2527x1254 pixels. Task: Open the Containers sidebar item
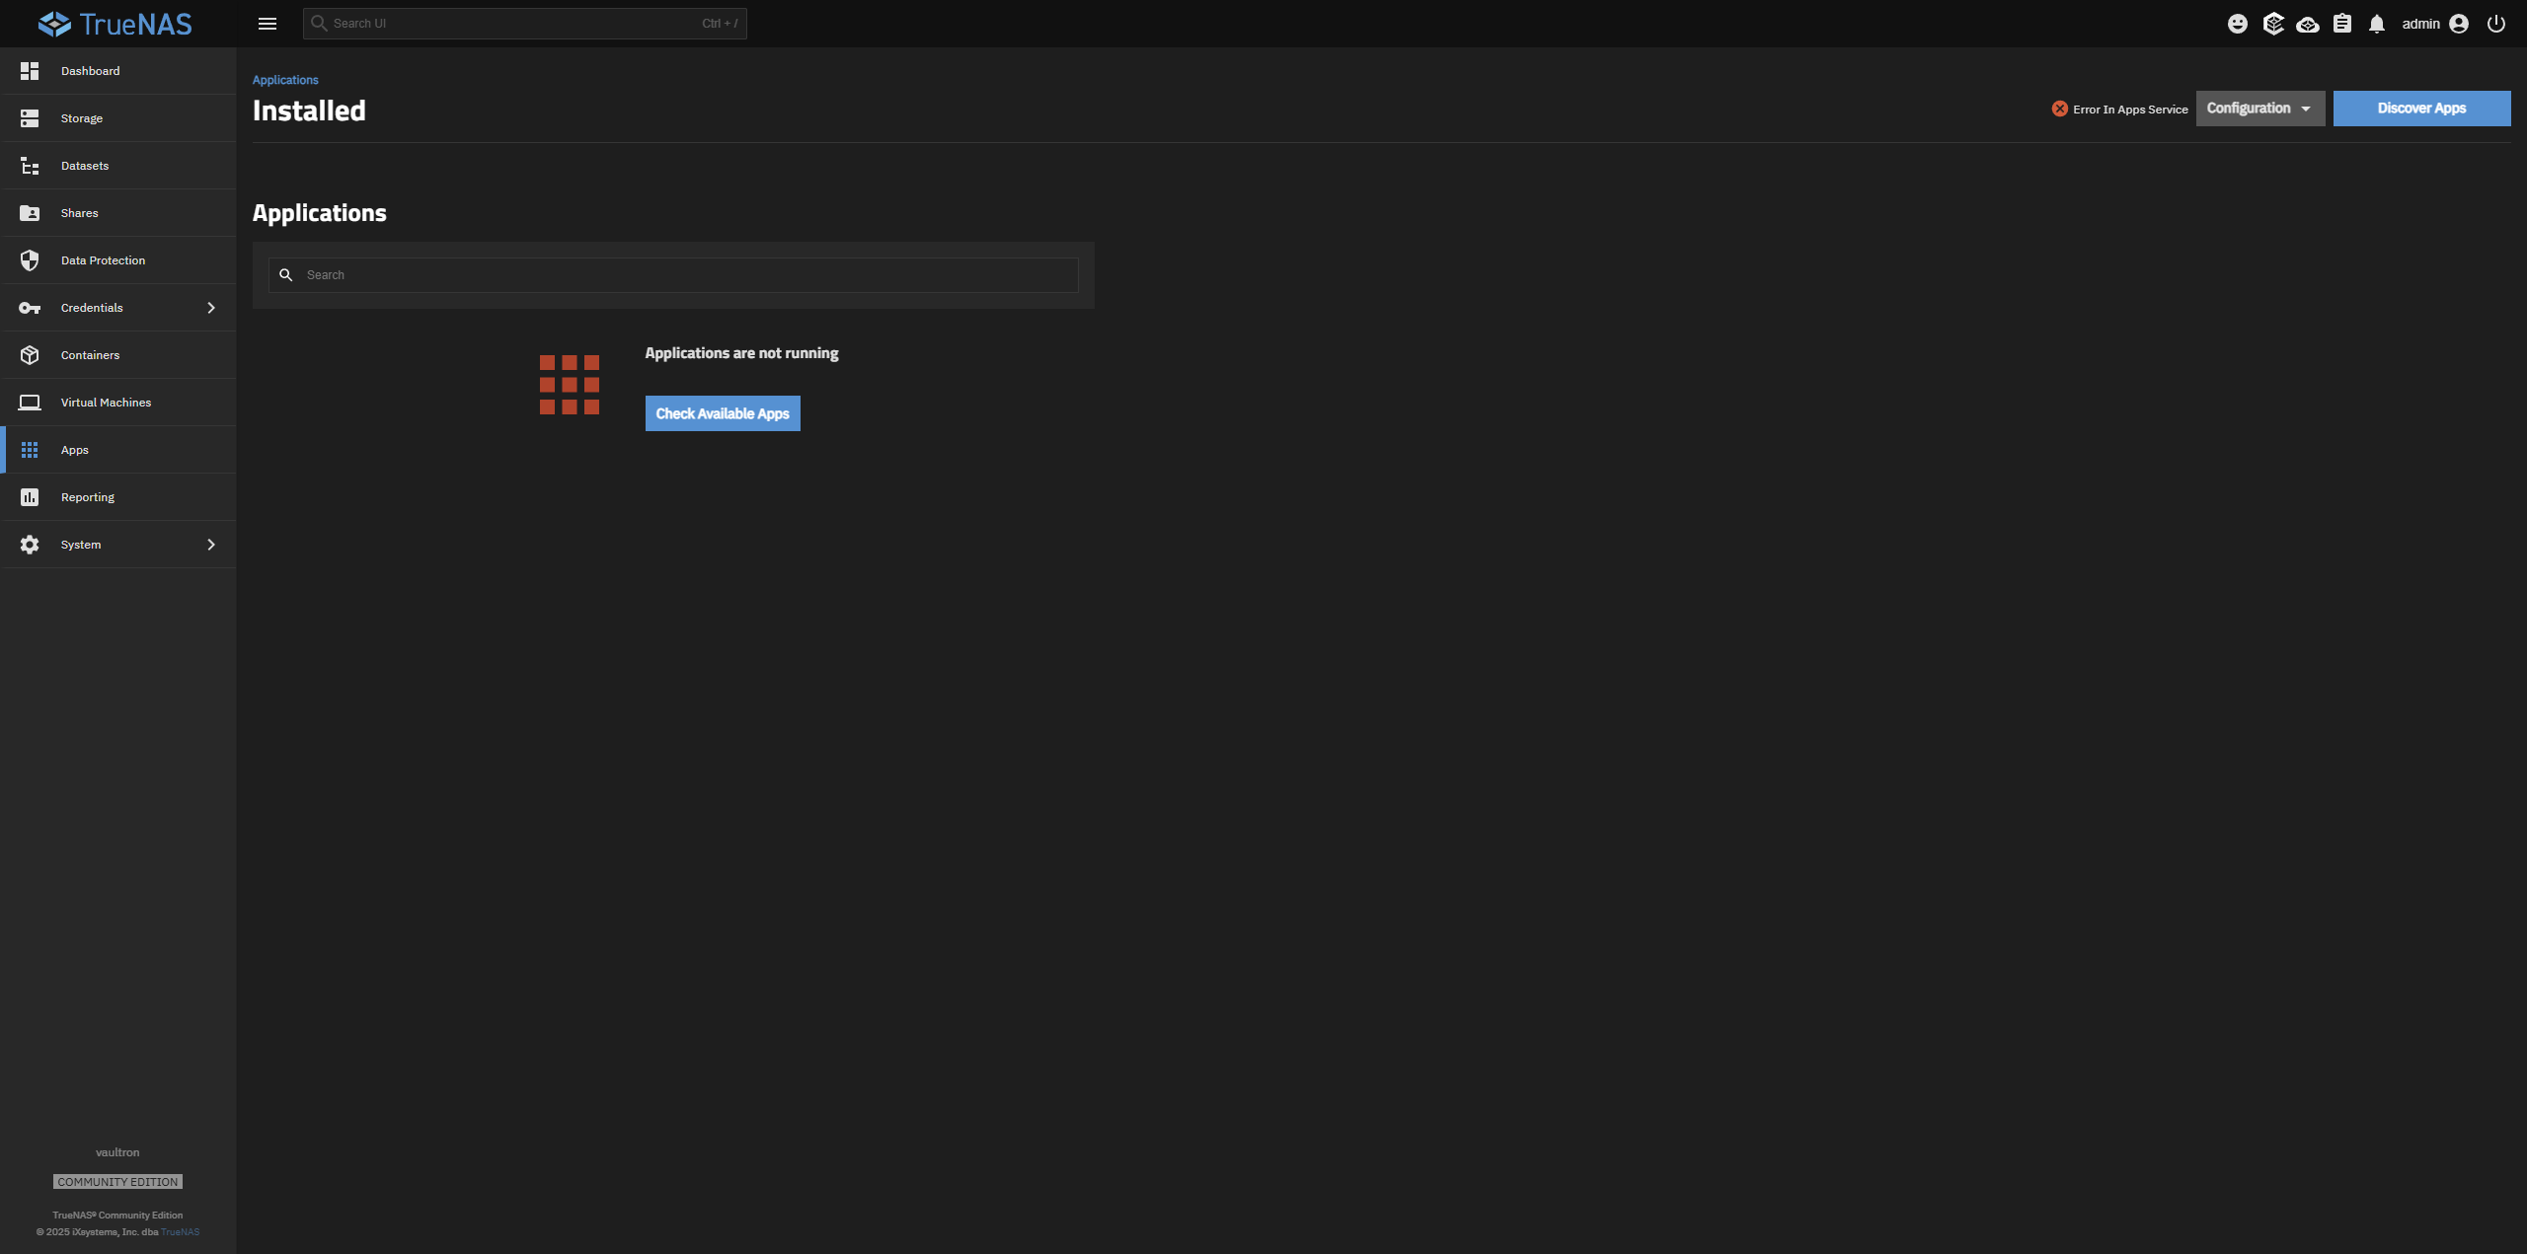click(x=90, y=355)
